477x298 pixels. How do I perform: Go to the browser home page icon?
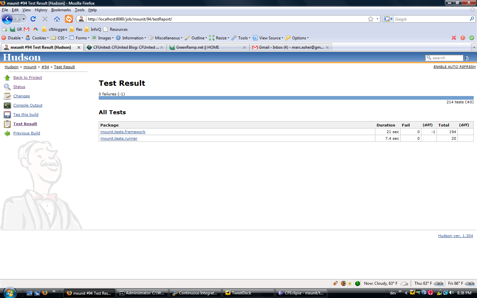pyautogui.click(x=57, y=19)
